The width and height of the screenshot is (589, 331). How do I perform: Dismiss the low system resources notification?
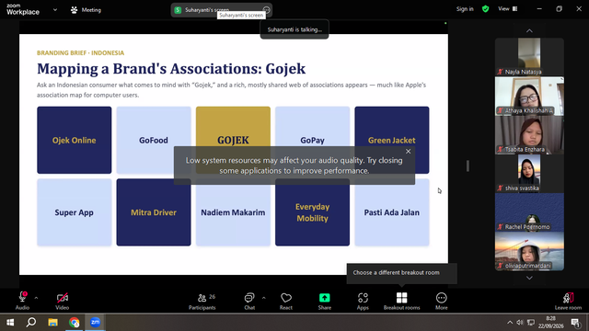pos(409,151)
